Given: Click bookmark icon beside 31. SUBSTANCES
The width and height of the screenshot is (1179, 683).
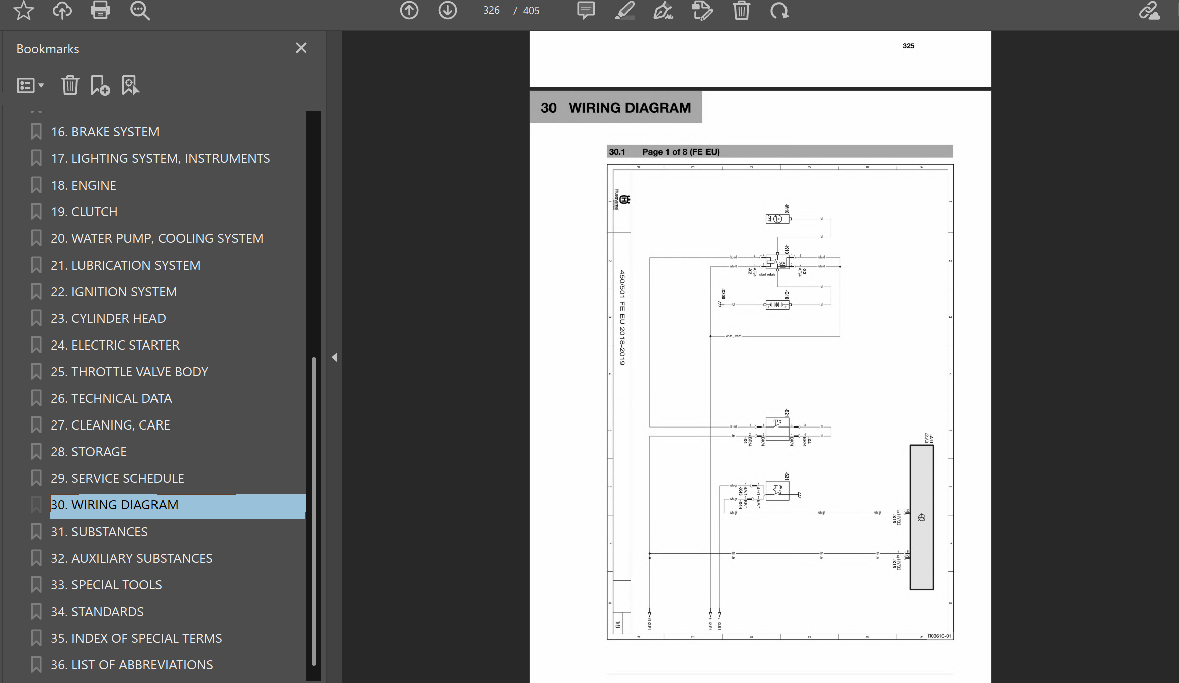Looking at the screenshot, I should (36, 532).
